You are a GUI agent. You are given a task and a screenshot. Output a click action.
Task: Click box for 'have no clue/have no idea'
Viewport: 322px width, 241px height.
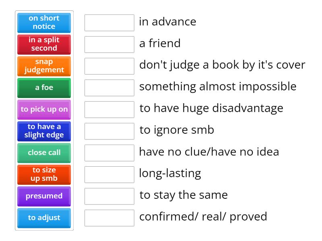pyautogui.click(x=109, y=153)
